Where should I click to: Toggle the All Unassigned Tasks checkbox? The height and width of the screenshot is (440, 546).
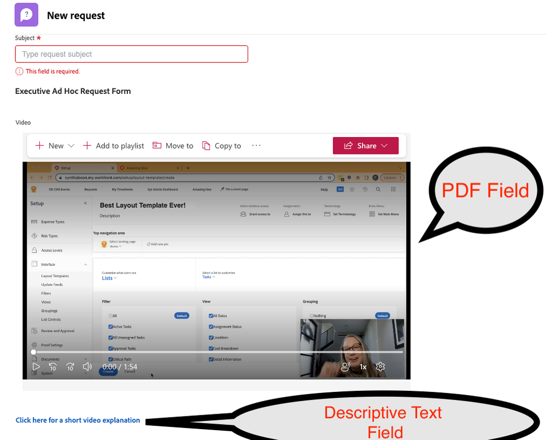[x=111, y=337]
